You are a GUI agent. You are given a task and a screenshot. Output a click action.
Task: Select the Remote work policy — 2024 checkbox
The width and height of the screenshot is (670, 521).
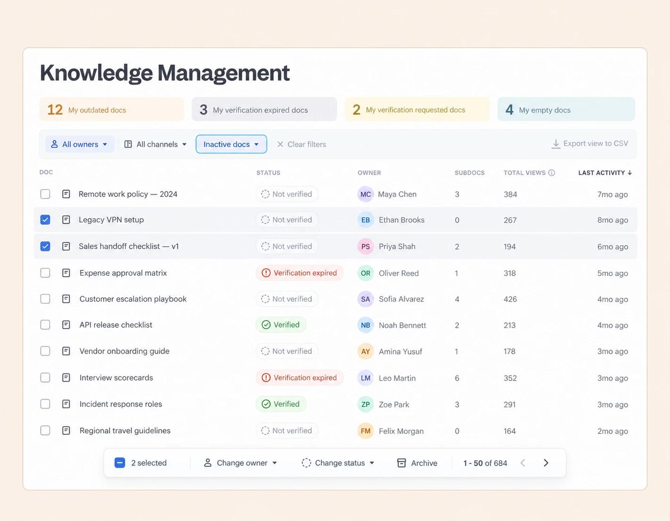click(x=45, y=194)
